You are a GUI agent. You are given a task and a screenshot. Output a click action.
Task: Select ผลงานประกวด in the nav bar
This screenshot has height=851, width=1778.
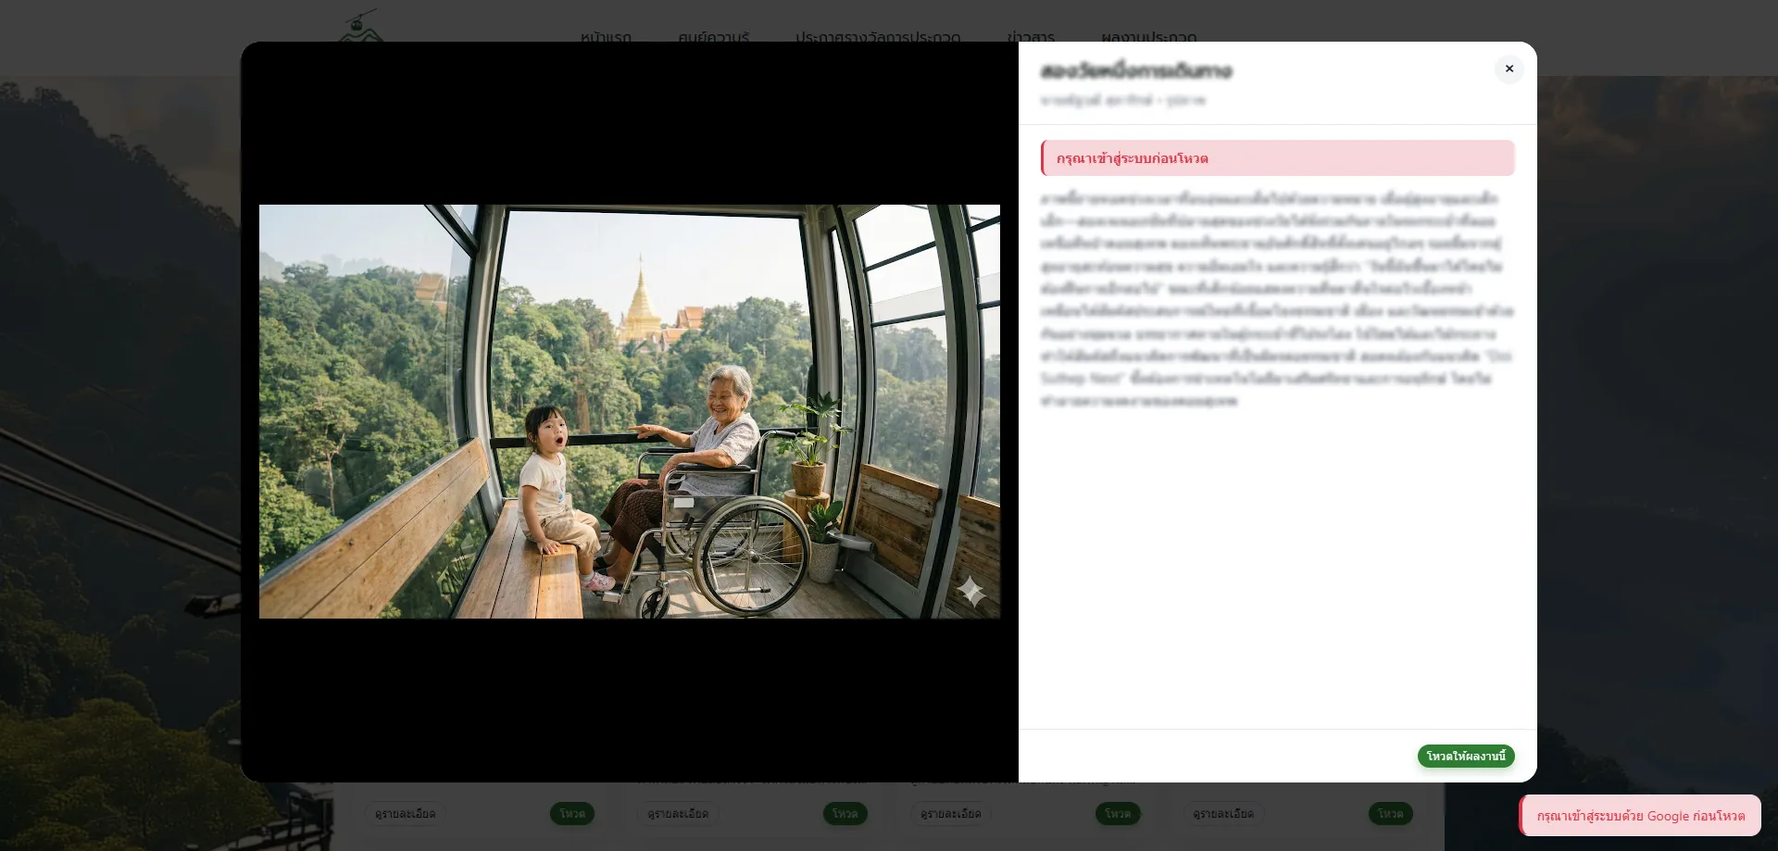tap(1148, 38)
